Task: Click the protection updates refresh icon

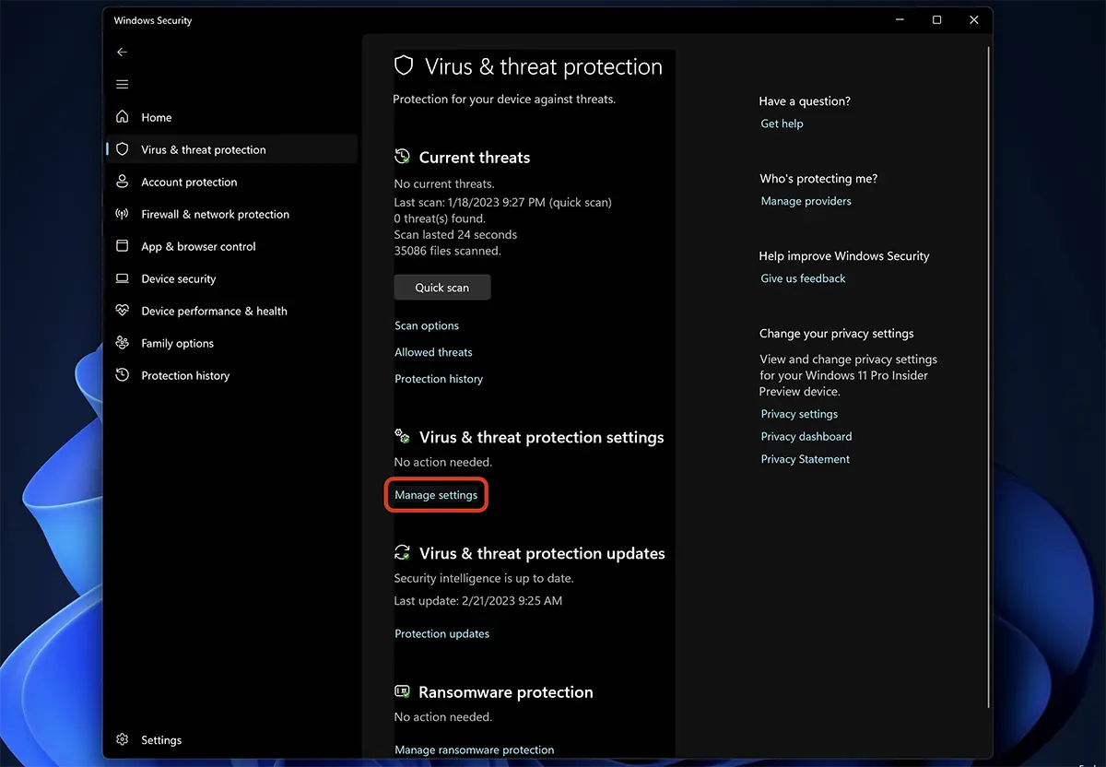Action: (402, 553)
